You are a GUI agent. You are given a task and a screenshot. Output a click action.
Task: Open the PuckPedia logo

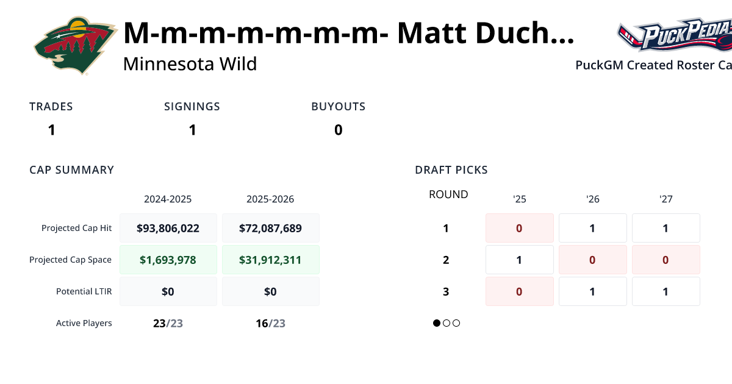(x=674, y=35)
